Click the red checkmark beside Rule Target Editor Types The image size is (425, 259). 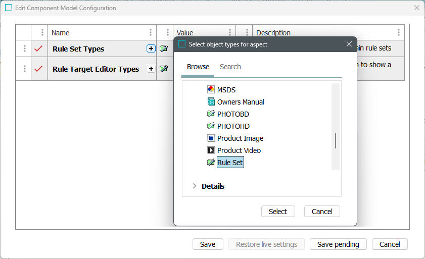(38, 69)
